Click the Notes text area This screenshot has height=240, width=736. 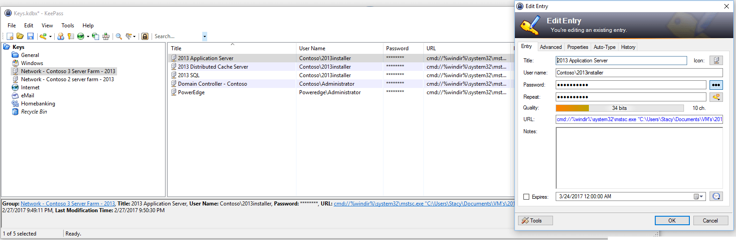click(x=639, y=158)
